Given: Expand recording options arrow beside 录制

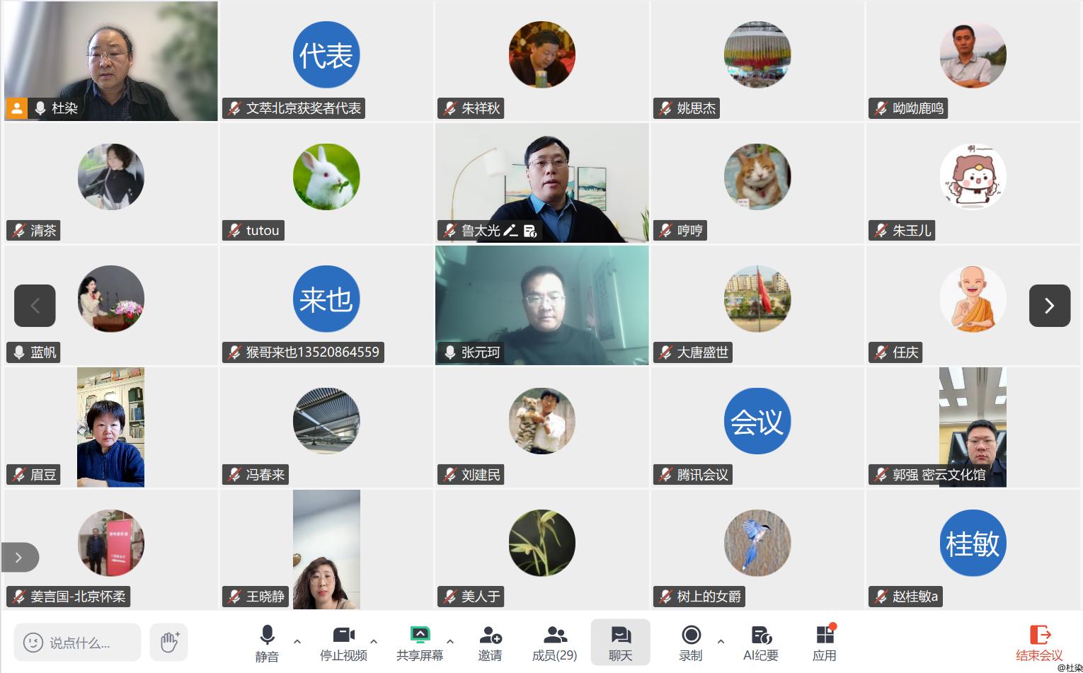Looking at the screenshot, I should [721, 641].
